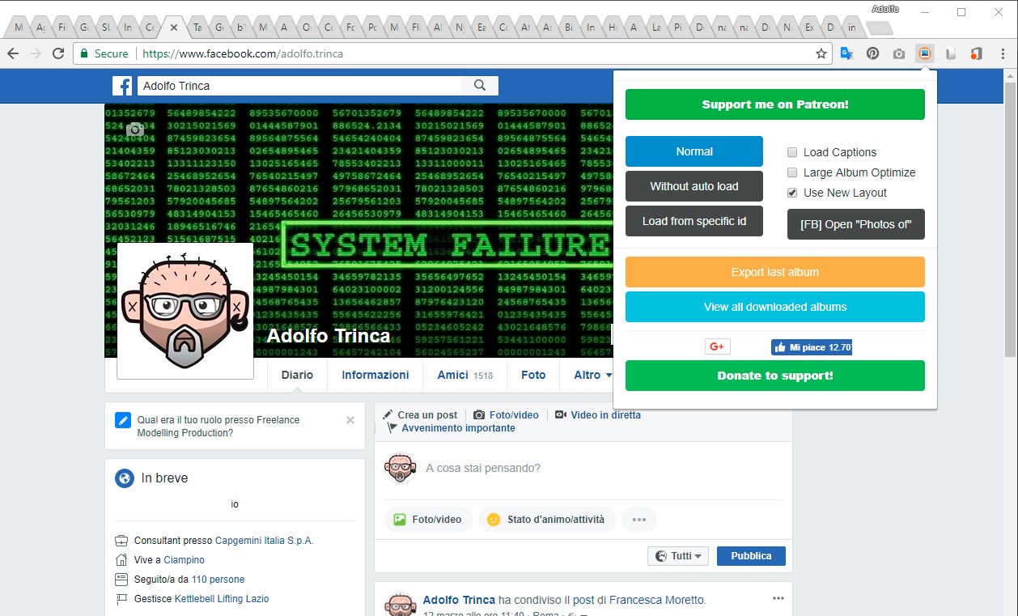
Task: Choose Video in diretta option
Action: tap(598, 414)
